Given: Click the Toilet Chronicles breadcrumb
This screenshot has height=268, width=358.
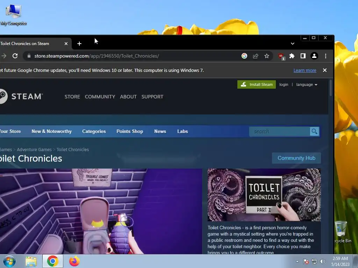Looking at the screenshot, I should (x=73, y=149).
